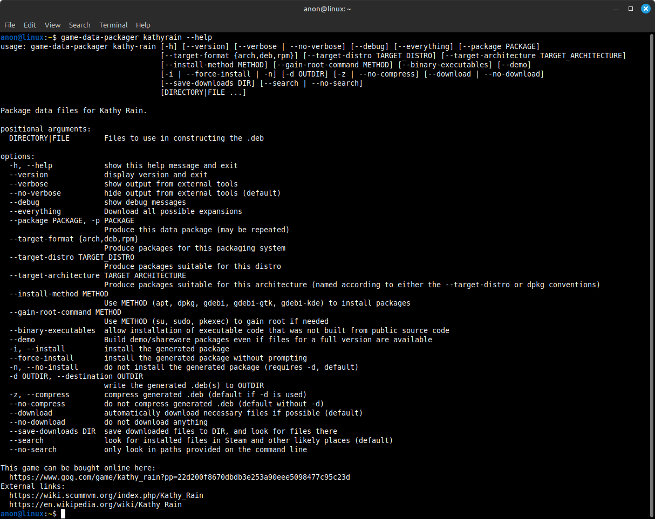The width and height of the screenshot is (655, 519).
Task: Maximize the terminal window
Action: [631, 9]
